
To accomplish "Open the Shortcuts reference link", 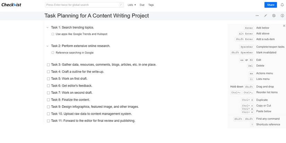I will point(268,124).
